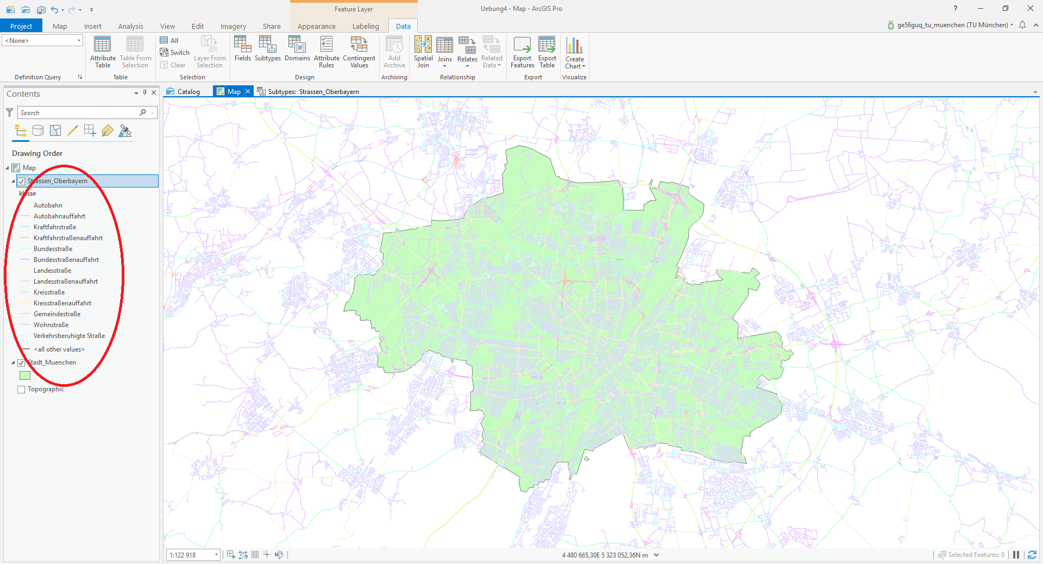Viewport: 1043px width, 564px height.
Task: Select All features in Selection group
Action: pyautogui.click(x=169, y=40)
